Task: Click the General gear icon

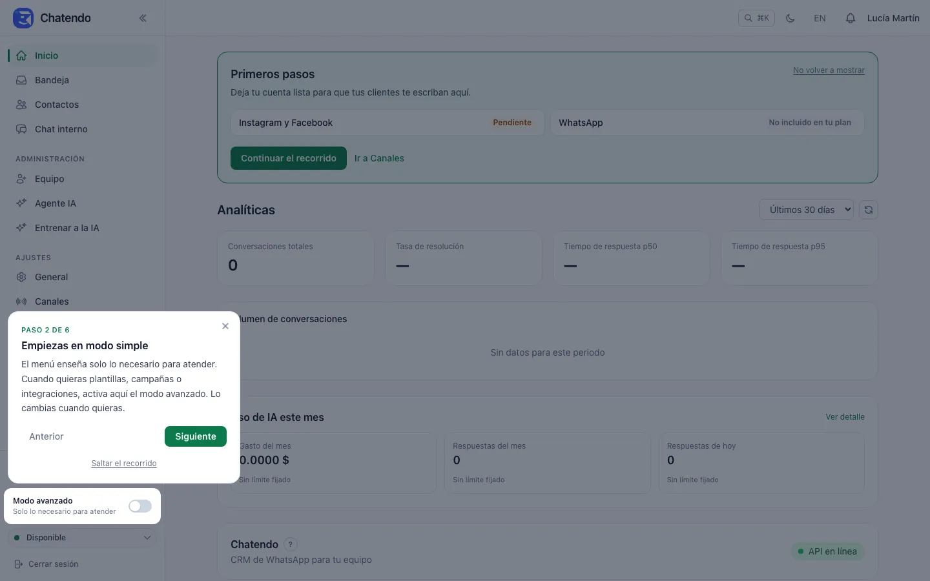Action: point(21,277)
